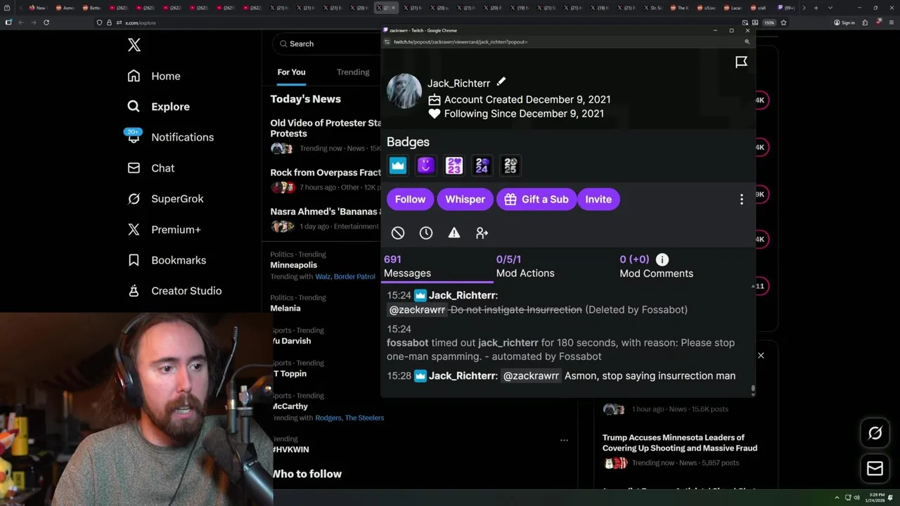Click the Whisper button
The image size is (900, 506).
coord(465,200)
